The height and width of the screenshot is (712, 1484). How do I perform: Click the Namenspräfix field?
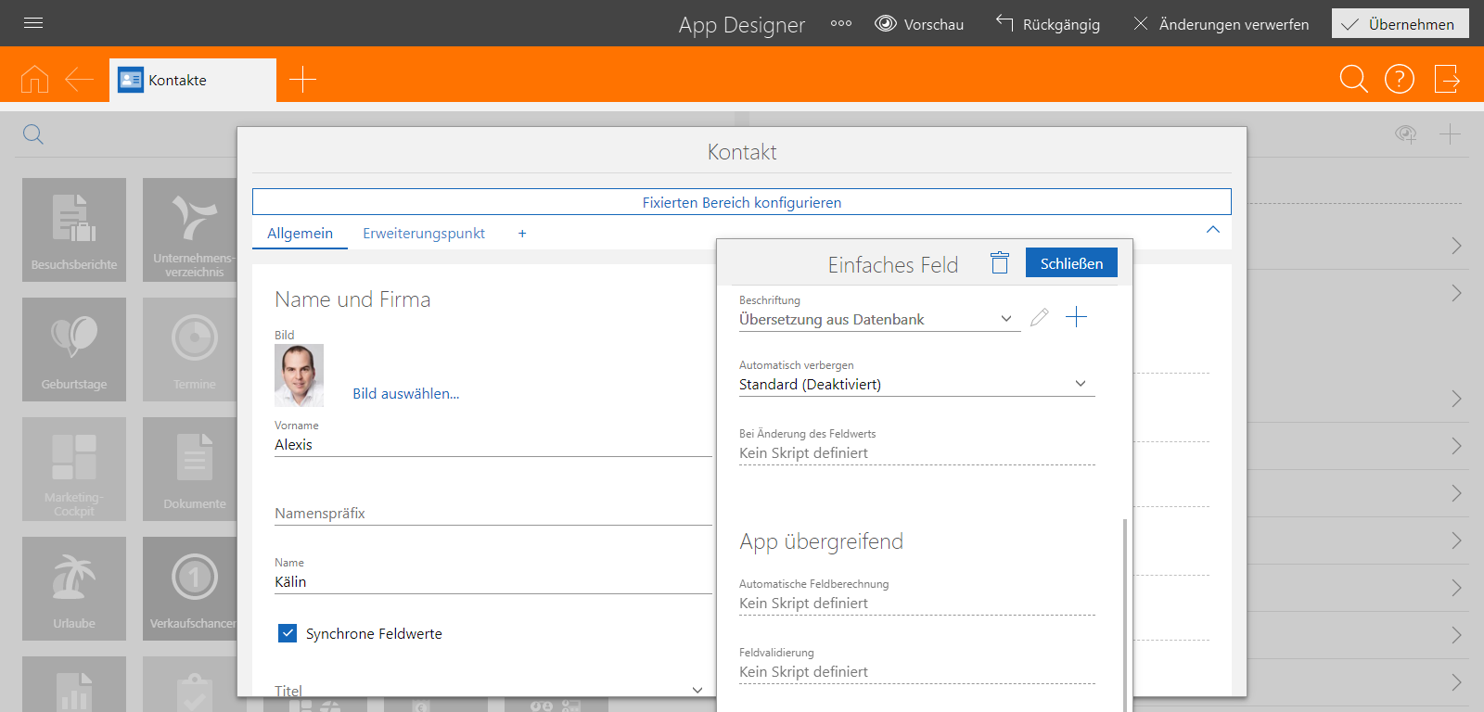pos(493,514)
